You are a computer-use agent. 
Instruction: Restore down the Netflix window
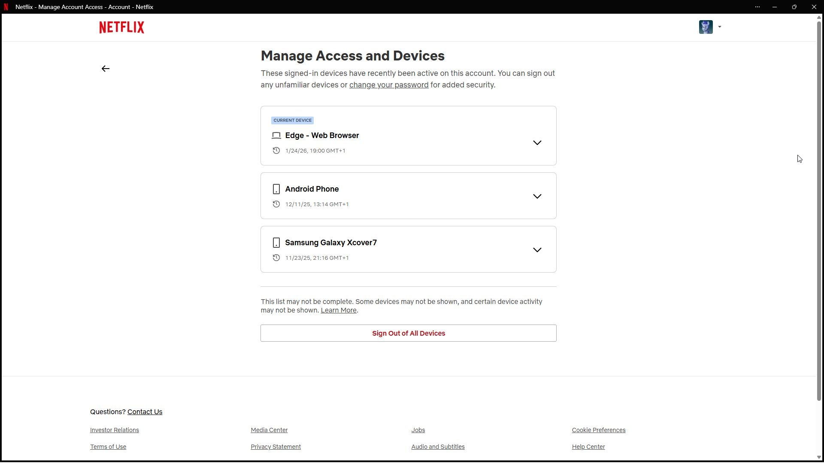(x=794, y=7)
